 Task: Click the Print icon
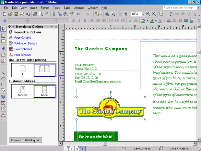(x=35, y=14)
